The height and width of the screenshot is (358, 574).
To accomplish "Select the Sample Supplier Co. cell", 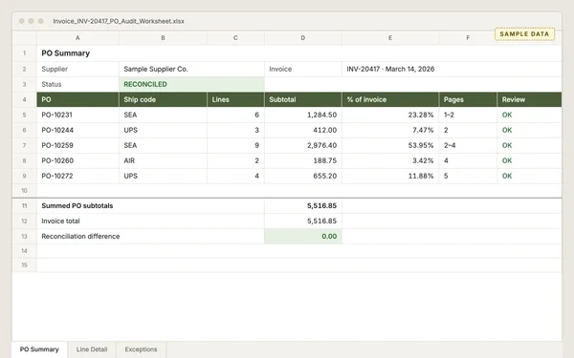I will (x=192, y=69).
